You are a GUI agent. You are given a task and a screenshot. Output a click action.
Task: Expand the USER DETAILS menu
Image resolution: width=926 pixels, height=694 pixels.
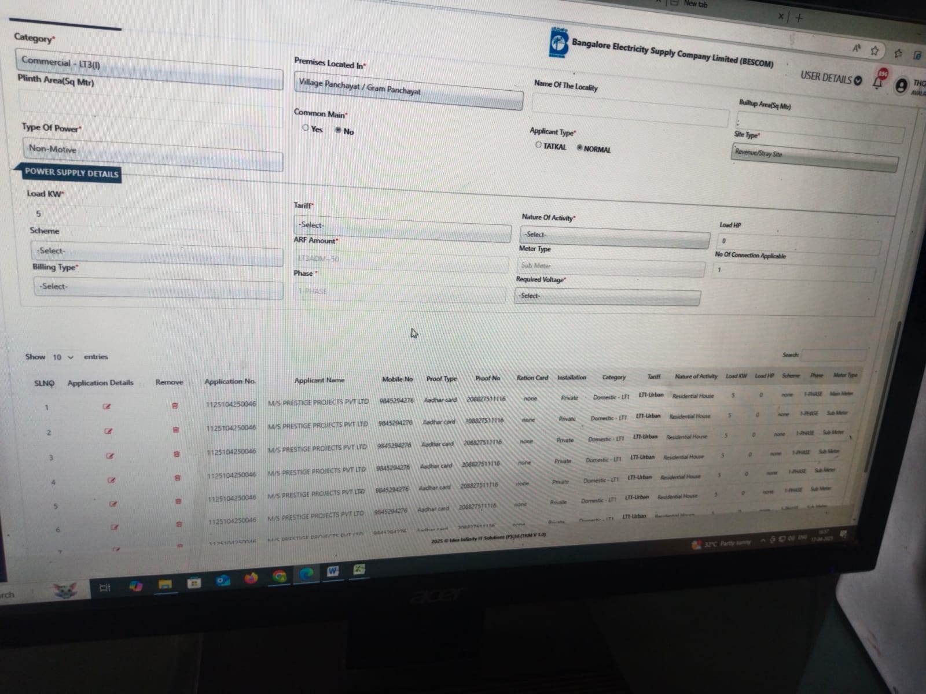831,77
